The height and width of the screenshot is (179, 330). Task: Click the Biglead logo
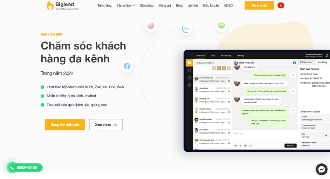[63, 5]
